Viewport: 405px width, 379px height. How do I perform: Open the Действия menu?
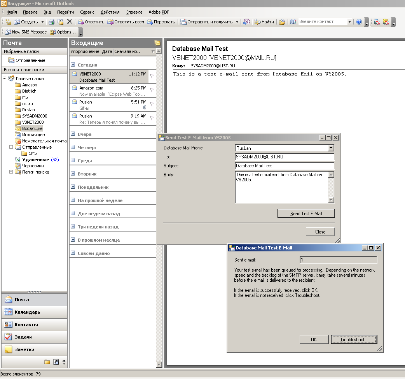click(110, 12)
